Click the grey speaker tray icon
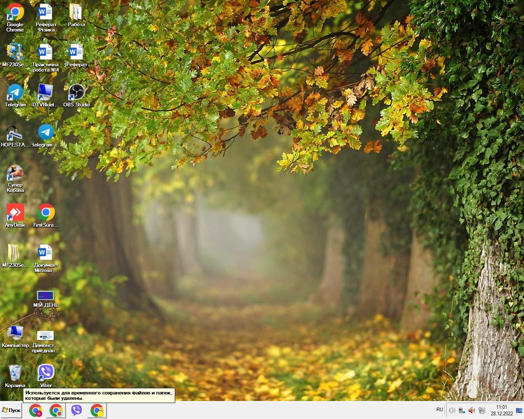524x419 pixels. click(x=452, y=410)
